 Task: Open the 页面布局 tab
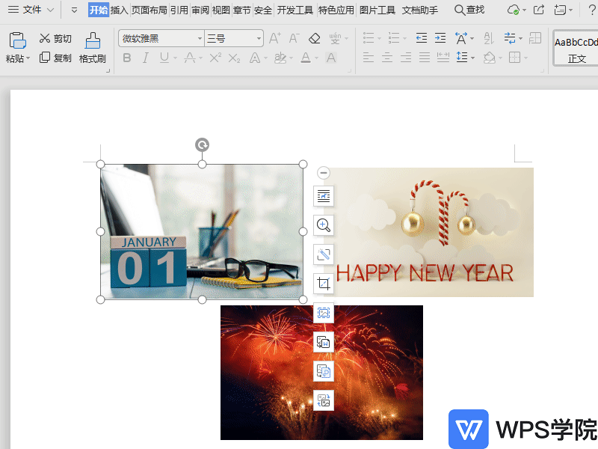(x=149, y=10)
